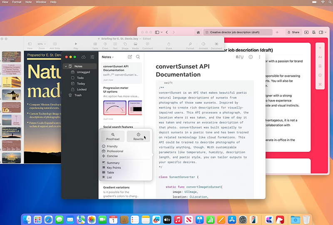333x225 pixels.
Task: Open Freeform from the Dock
Action: [x=157, y=220]
